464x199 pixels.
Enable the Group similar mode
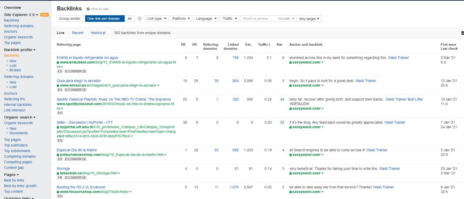(x=70, y=19)
